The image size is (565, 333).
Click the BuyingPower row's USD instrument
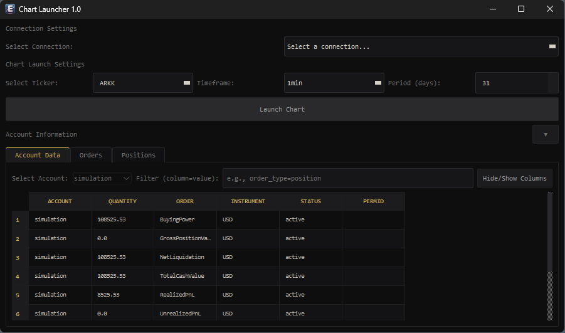(248, 220)
